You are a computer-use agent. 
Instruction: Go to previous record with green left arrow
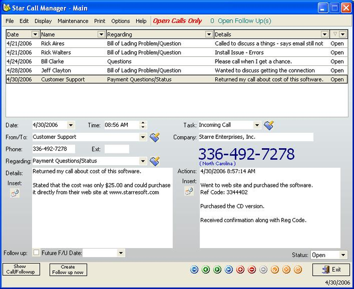coord(205,270)
